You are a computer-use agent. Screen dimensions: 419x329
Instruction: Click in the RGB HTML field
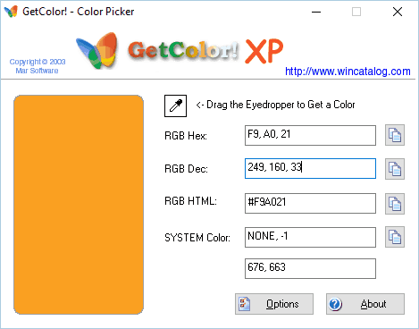coord(310,204)
